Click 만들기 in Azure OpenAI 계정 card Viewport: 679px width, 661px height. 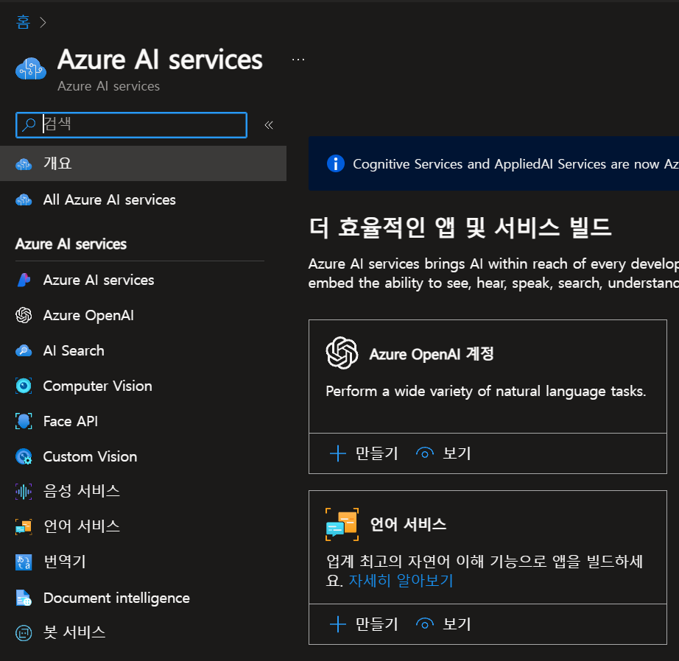tap(377, 453)
